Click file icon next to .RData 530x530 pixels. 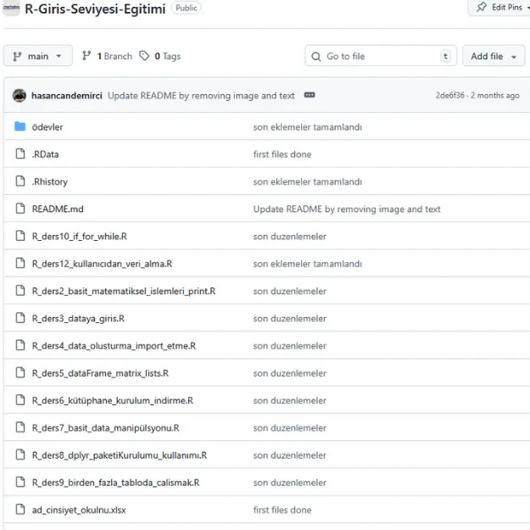click(20, 153)
